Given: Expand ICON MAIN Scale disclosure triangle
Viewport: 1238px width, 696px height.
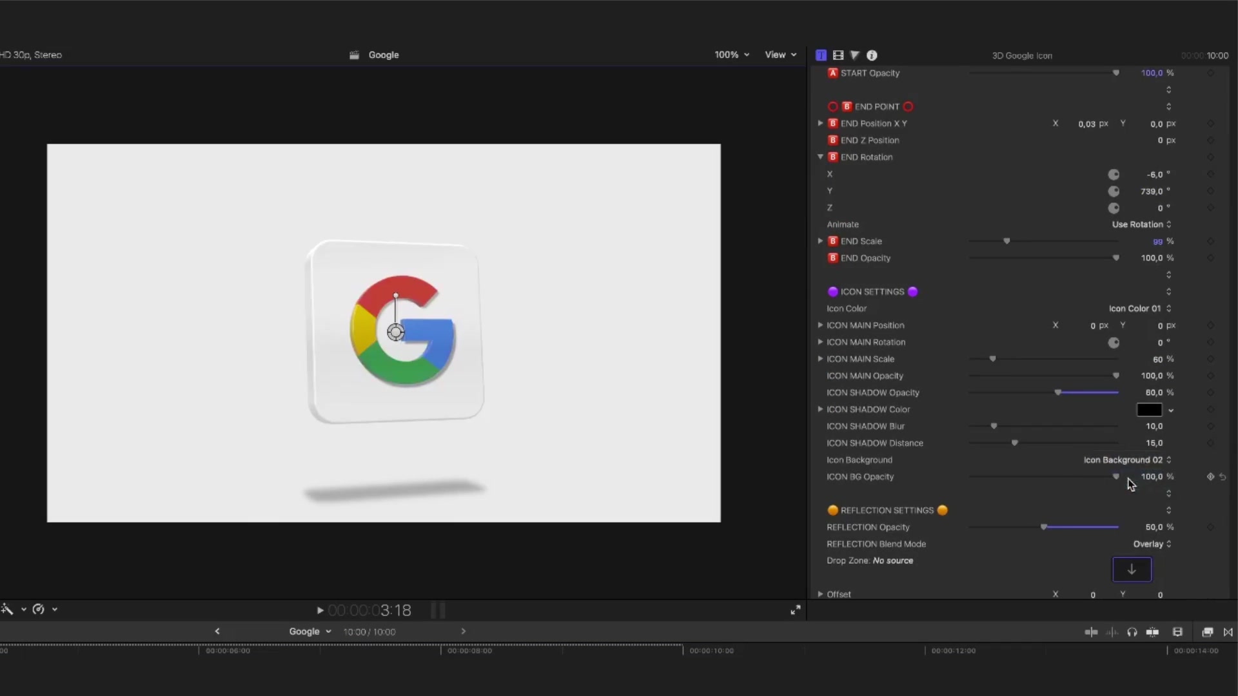Looking at the screenshot, I should click(x=820, y=359).
